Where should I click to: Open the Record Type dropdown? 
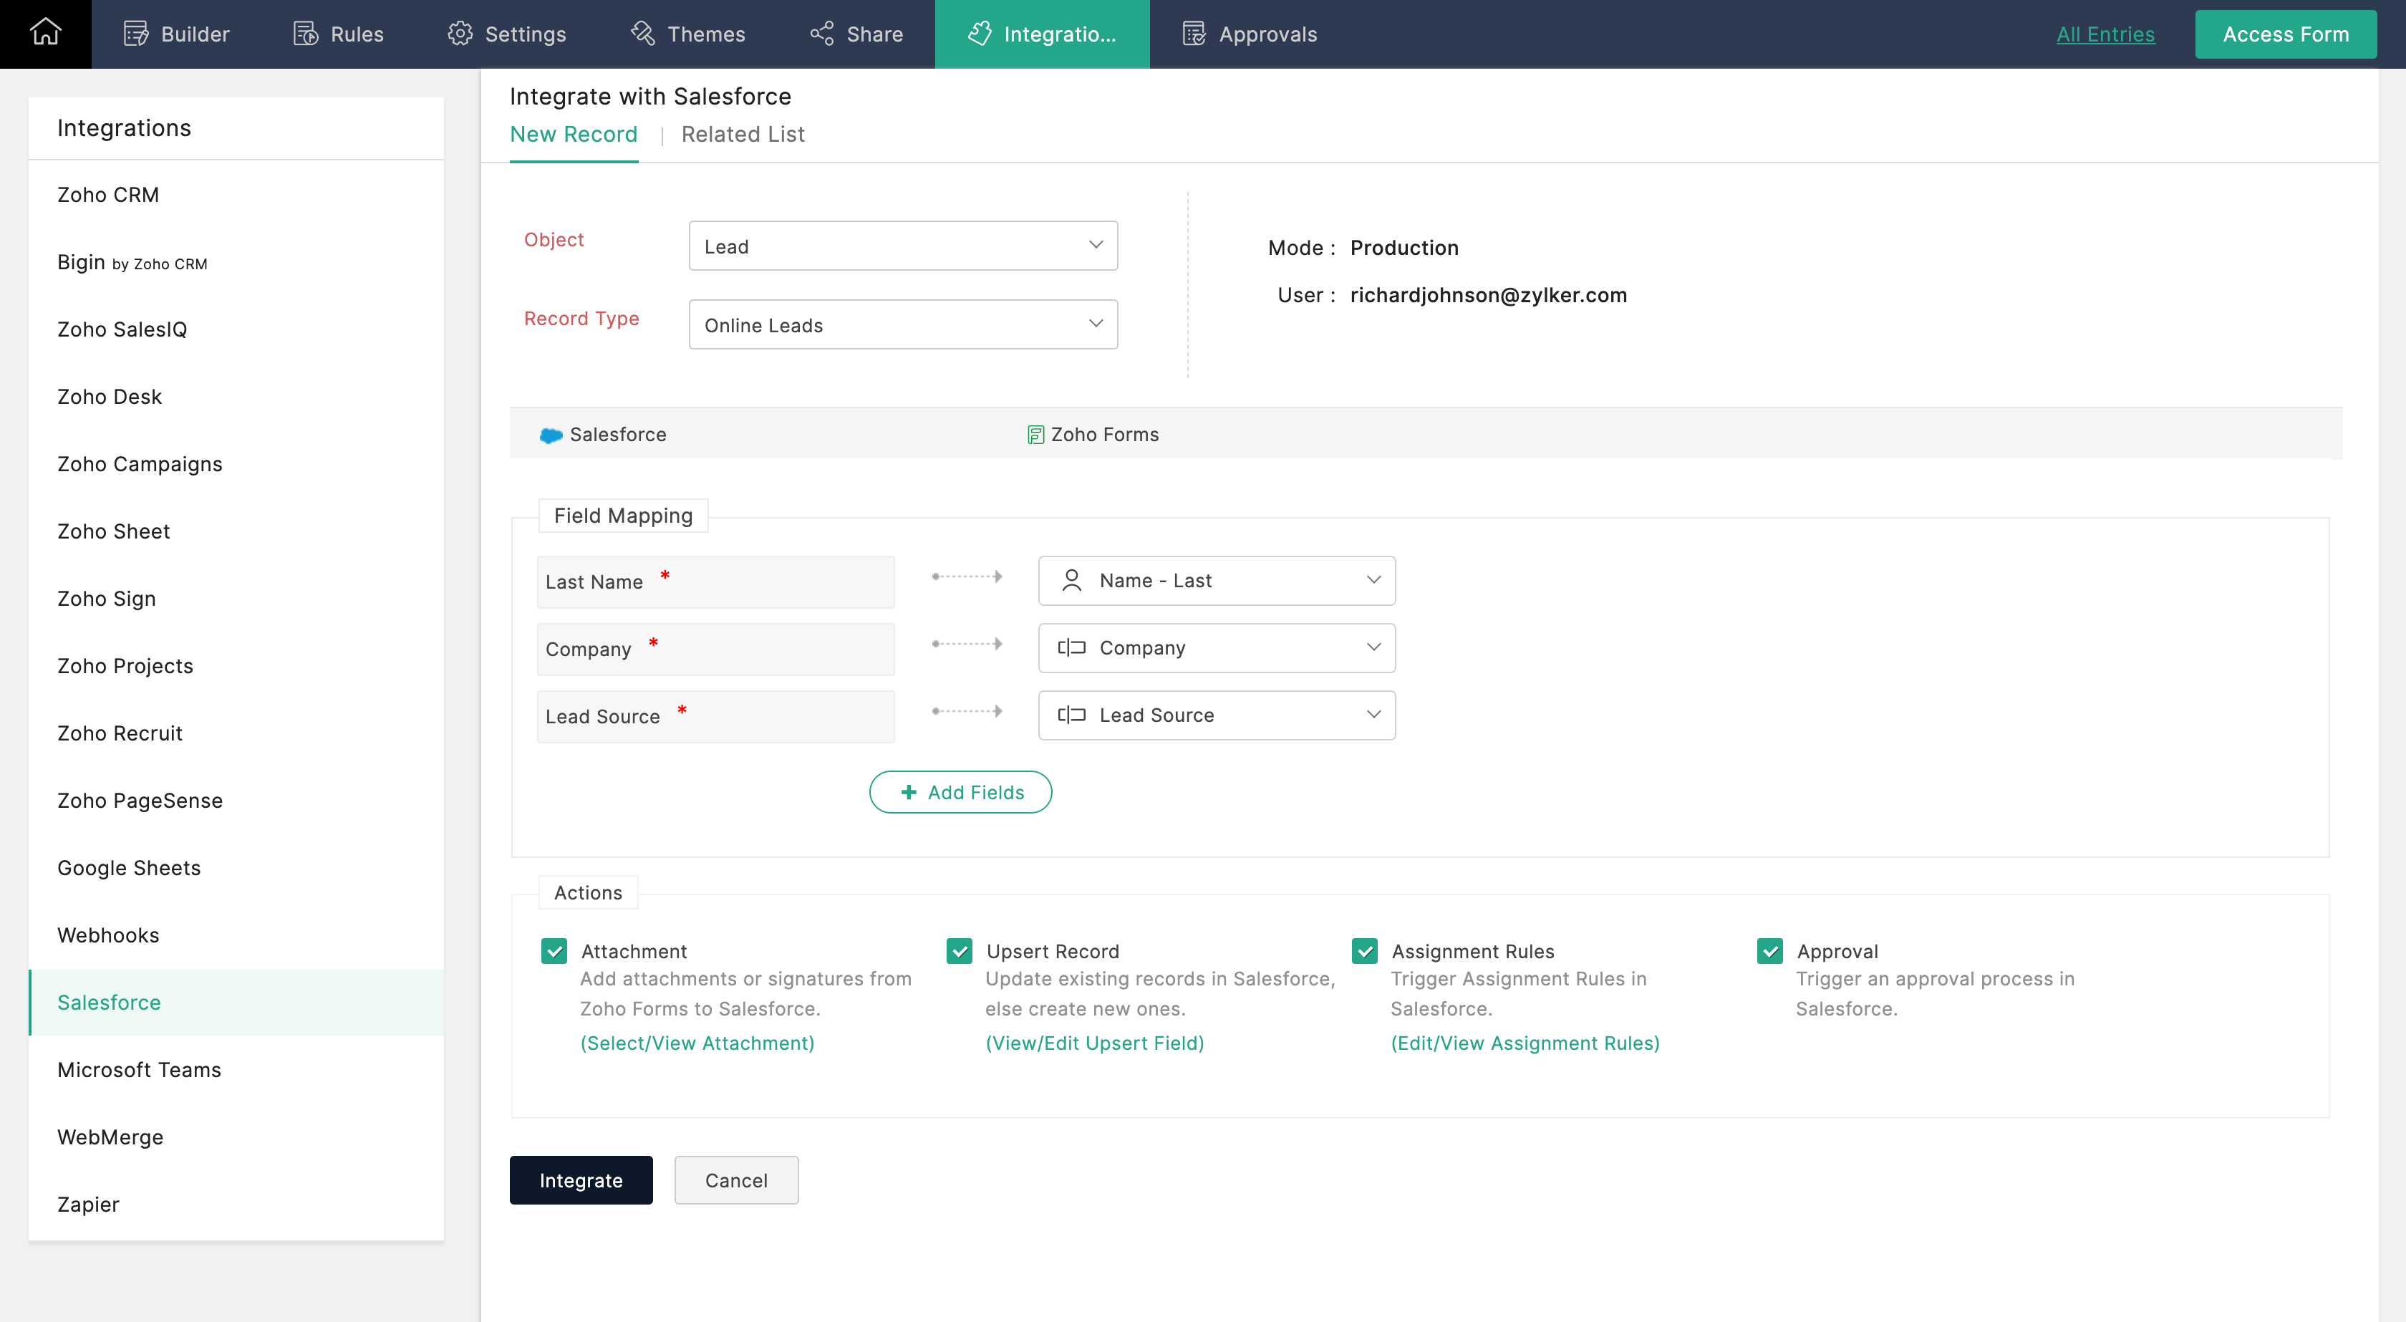click(x=903, y=324)
